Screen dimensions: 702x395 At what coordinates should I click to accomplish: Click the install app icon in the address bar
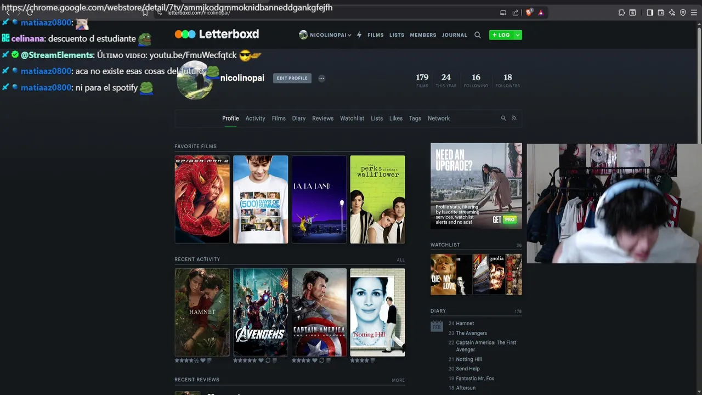pyautogui.click(x=503, y=13)
